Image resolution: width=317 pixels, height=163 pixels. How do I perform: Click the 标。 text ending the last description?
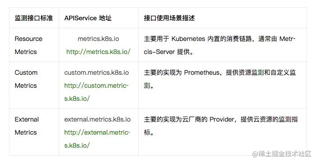[x=149, y=132]
